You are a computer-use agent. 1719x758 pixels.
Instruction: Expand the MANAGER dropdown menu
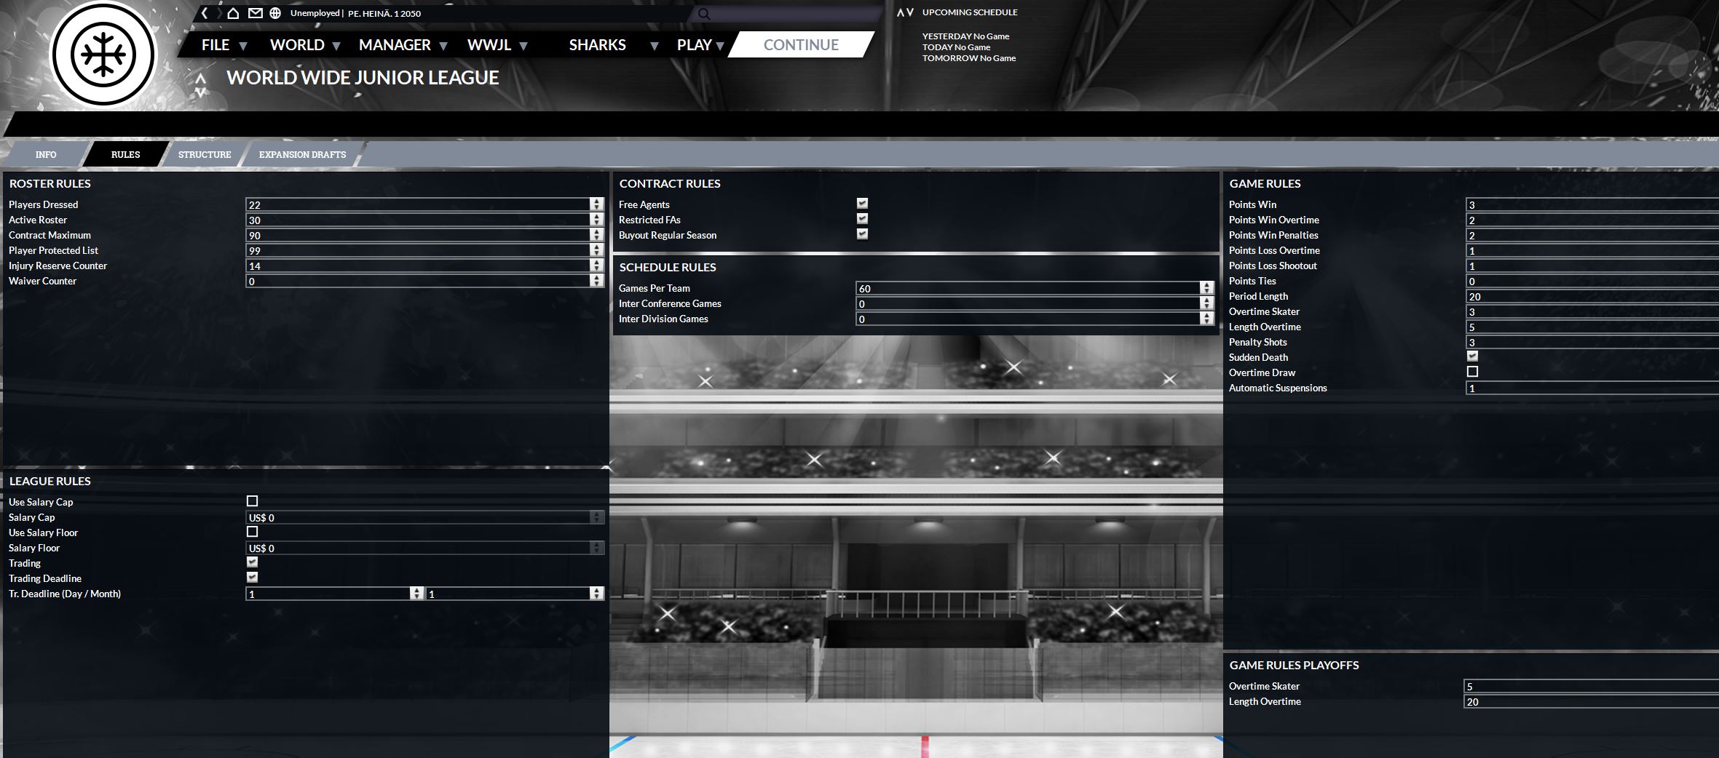click(x=402, y=45)
